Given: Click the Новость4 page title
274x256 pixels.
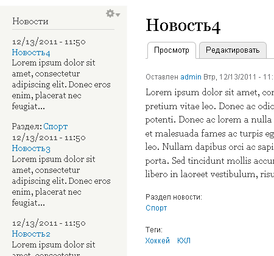Looking at the screenshot, I should pos(183,25).
